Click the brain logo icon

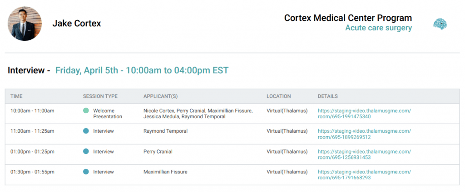[440, 24]
